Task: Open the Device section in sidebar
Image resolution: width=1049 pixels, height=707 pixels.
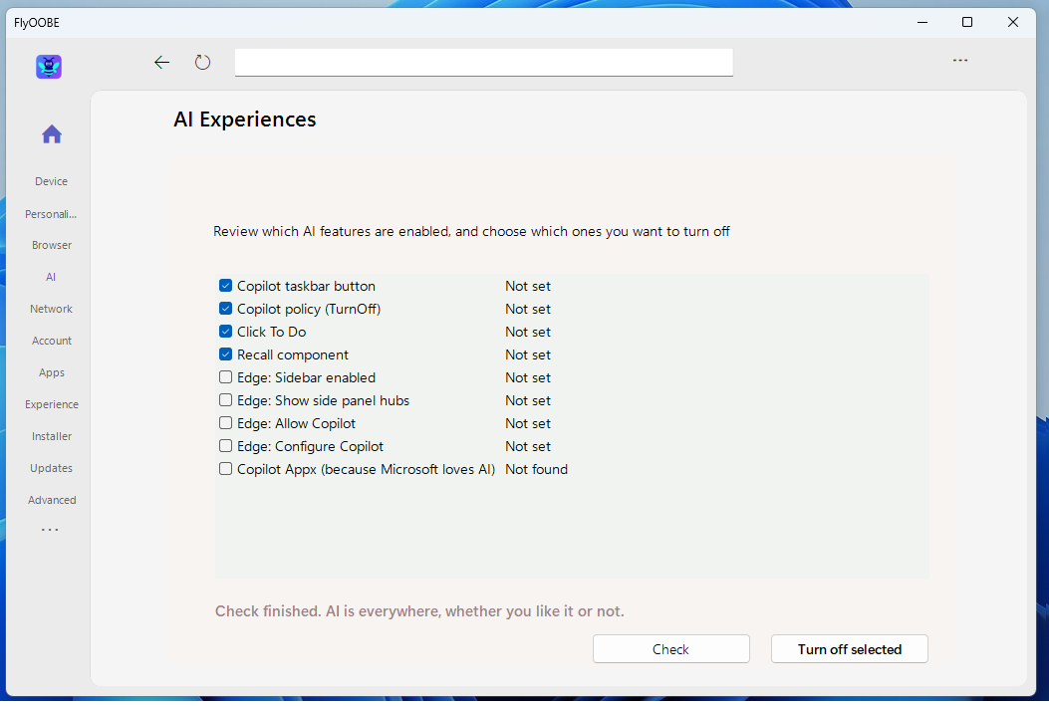Action: [52, 181]
